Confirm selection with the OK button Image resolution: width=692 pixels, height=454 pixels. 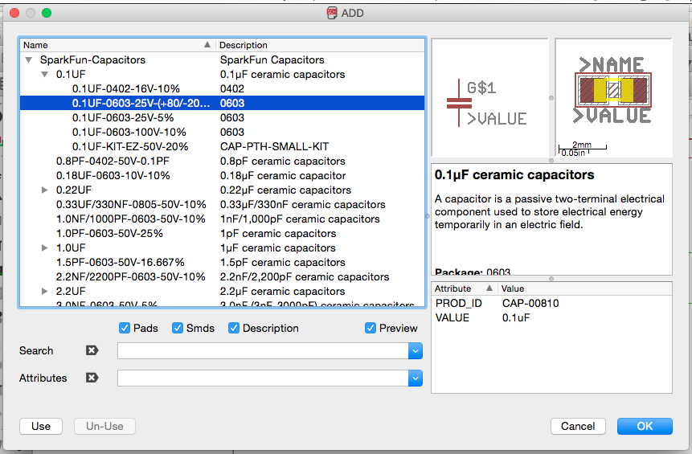645,426
